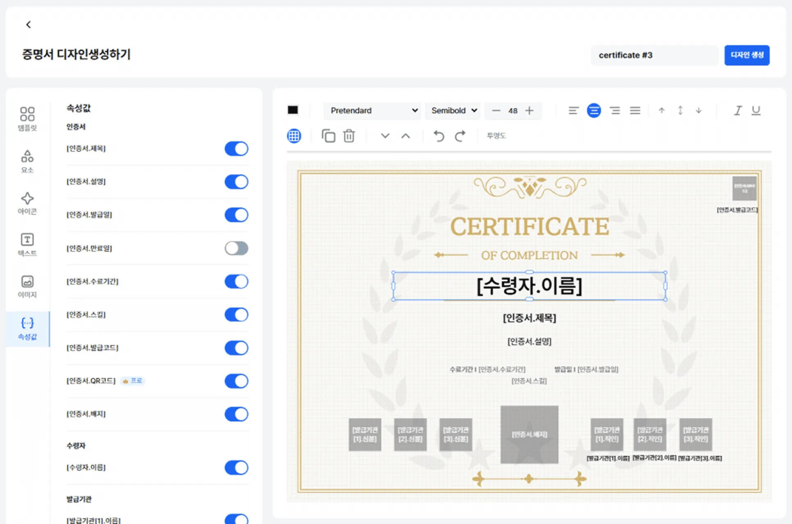Toggle [발급기관[1].이름] attribute switch
The height and width of the screenshot is (524, 792).
coord(237,519)
